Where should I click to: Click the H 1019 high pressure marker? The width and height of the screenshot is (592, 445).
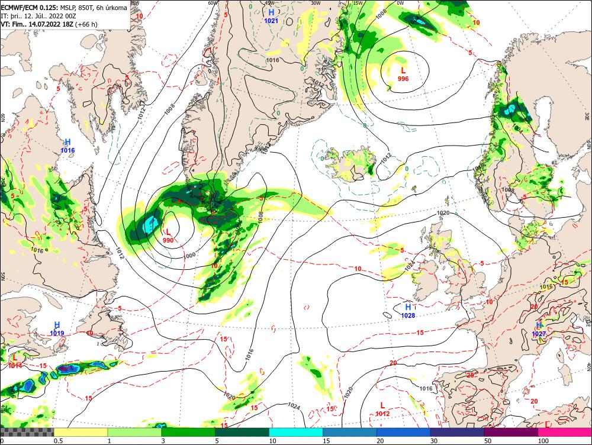(x=57, y=329)
